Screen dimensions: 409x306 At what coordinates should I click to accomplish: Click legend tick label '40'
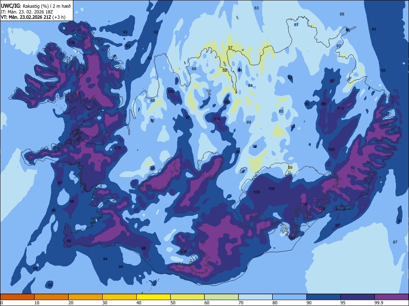click(139, 303)
